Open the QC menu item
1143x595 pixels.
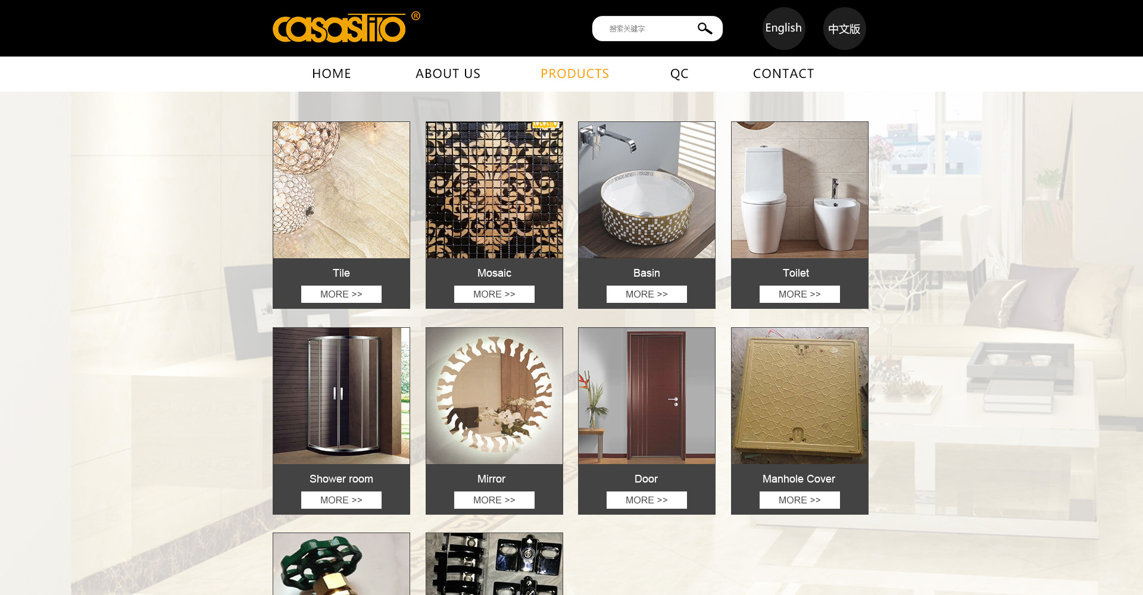point(679,74)
